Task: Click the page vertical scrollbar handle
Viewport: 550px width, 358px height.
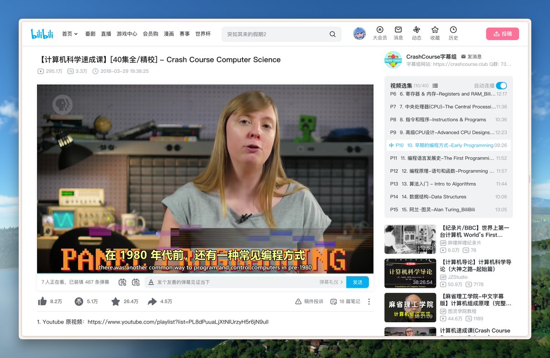Action: (530, 179)
